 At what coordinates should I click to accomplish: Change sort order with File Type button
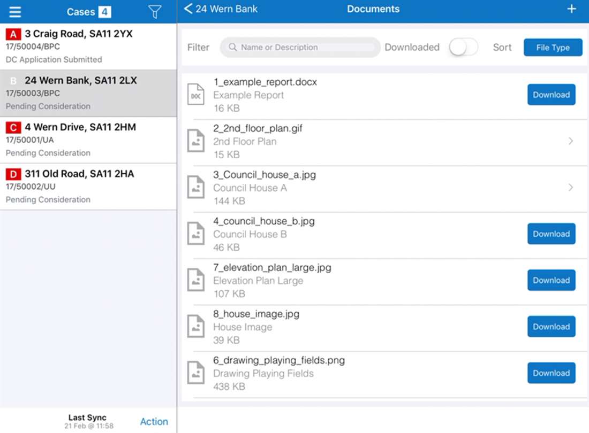pos(553,48)
